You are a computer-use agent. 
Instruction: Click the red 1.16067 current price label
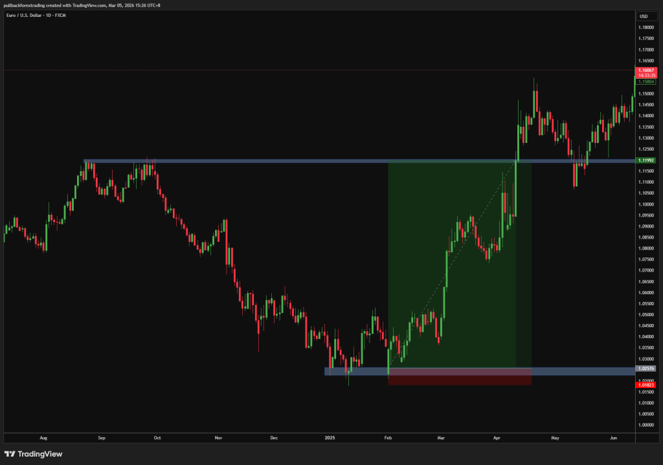click(646, 70)
